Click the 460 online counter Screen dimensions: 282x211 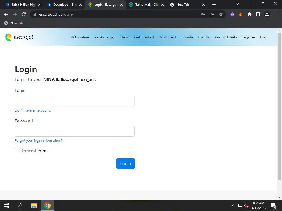pos(80,37)
